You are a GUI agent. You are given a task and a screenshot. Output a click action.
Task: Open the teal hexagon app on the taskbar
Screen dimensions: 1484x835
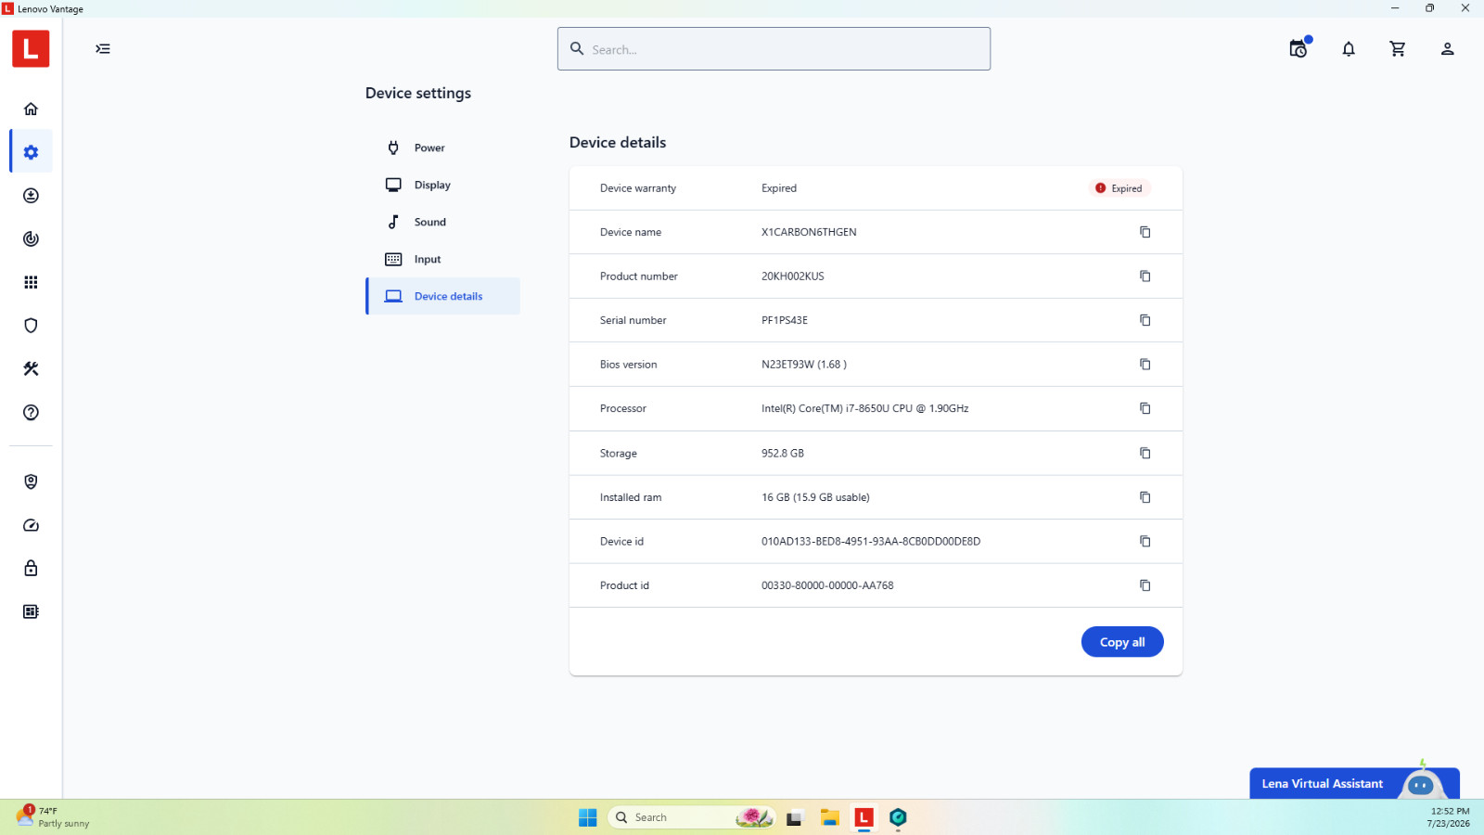tap(898, 817)
